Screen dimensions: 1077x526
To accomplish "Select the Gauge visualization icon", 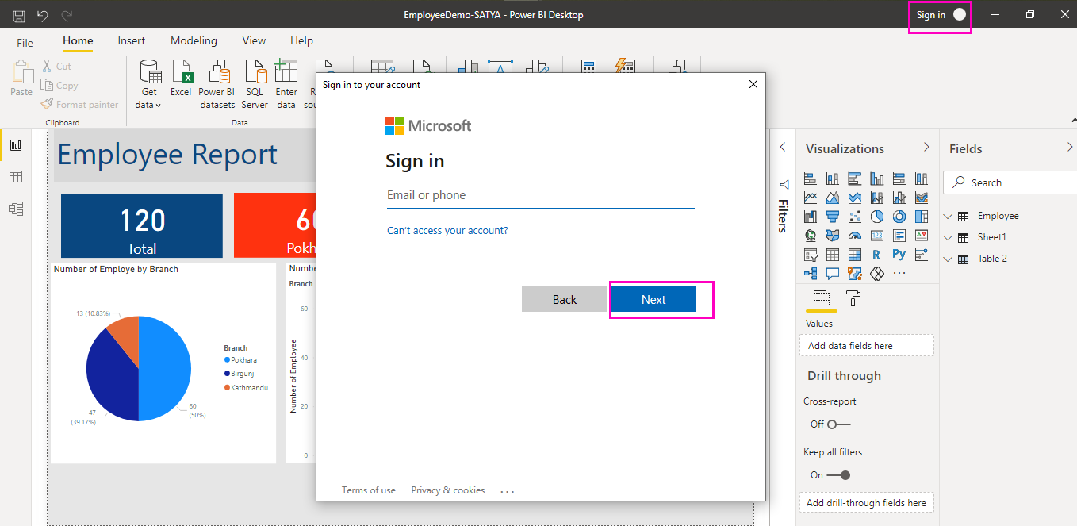I will coord(854,235).
